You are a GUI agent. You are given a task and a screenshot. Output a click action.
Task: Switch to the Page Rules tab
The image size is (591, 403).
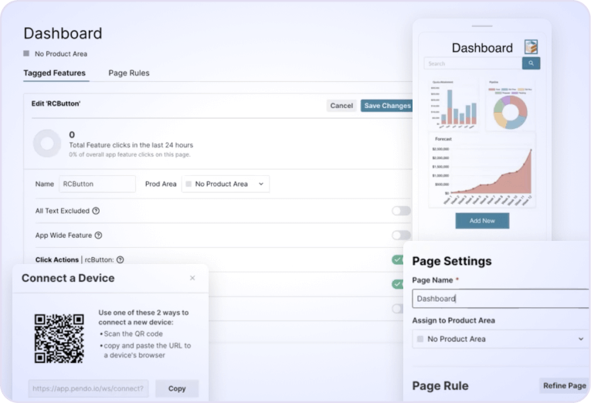point(129,73)
